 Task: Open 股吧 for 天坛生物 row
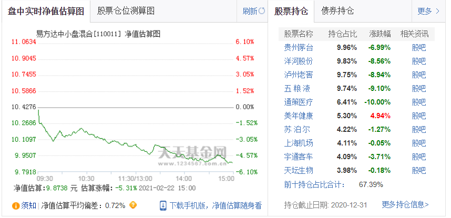point(419,171)
